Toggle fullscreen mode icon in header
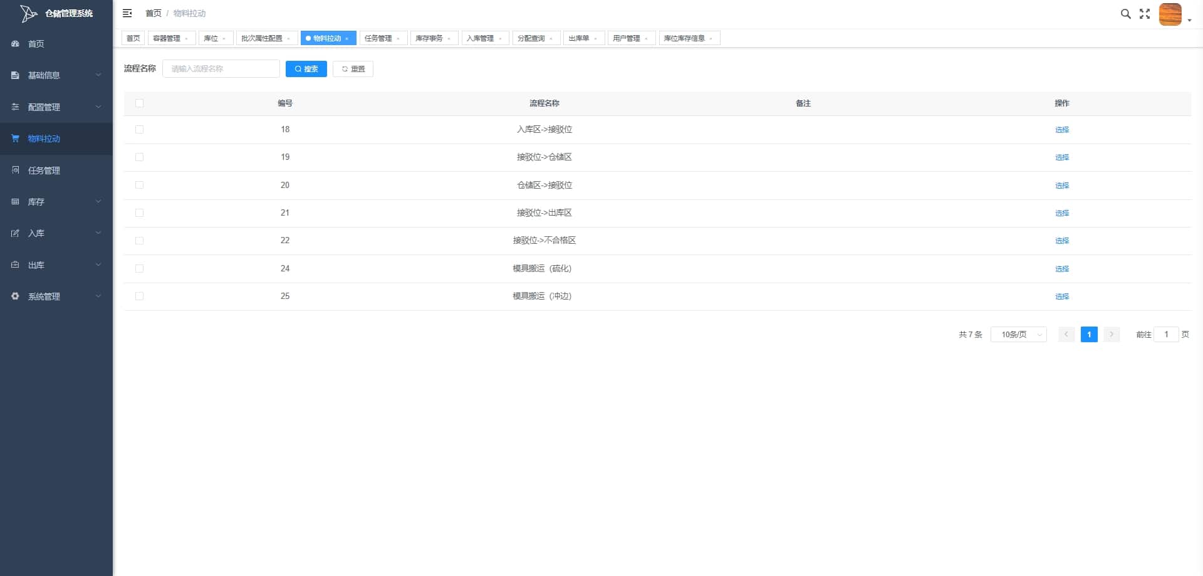 tap(1145, 14)
